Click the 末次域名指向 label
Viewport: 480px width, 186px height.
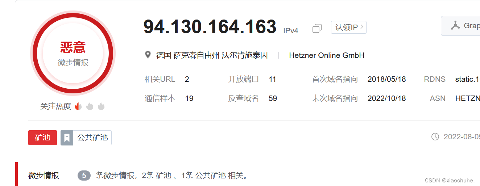click(335, 98)
